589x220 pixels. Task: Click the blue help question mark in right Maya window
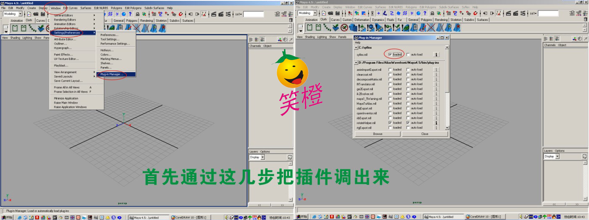pyautogui.click(x=425, y=13)
